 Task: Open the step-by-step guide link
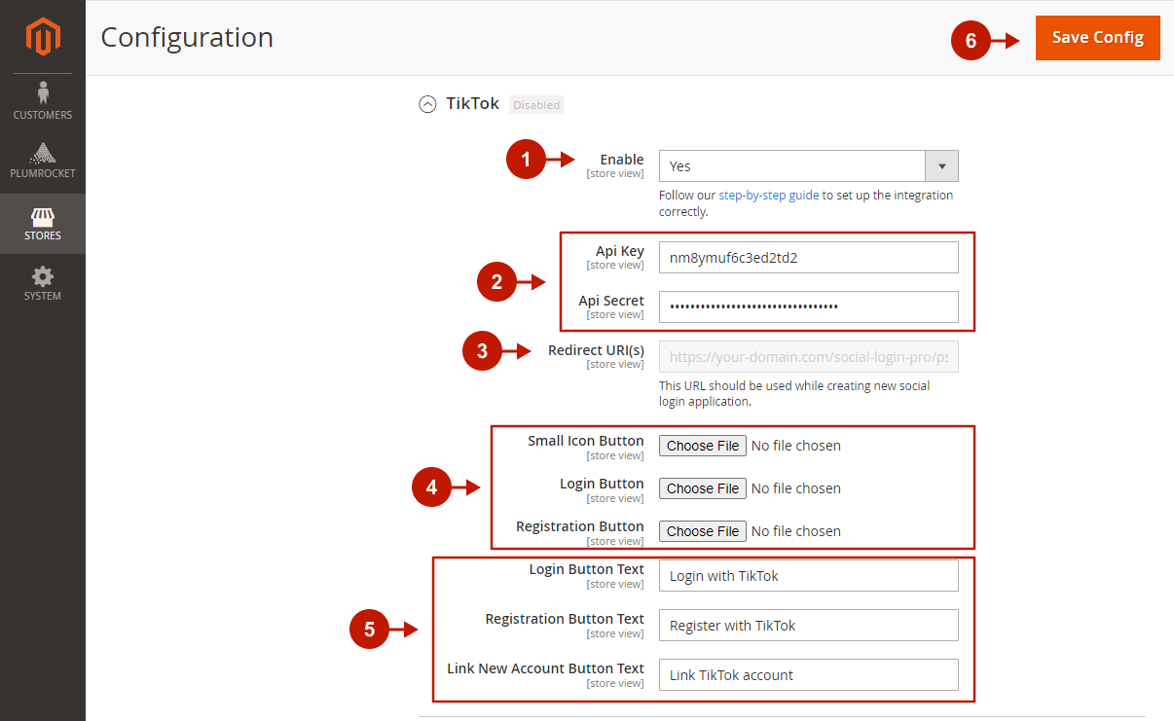(769, 195)
